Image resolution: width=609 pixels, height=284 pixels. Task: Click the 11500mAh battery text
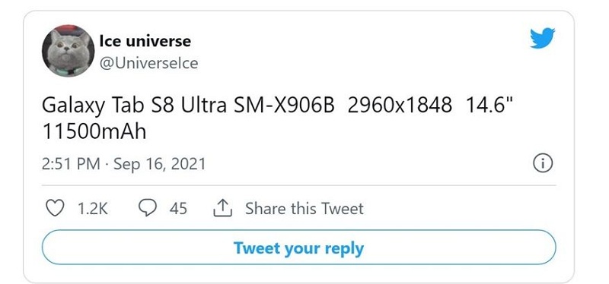[x=94, y=131]
